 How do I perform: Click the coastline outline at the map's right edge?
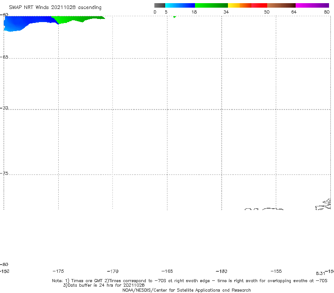tap(323, 204)
